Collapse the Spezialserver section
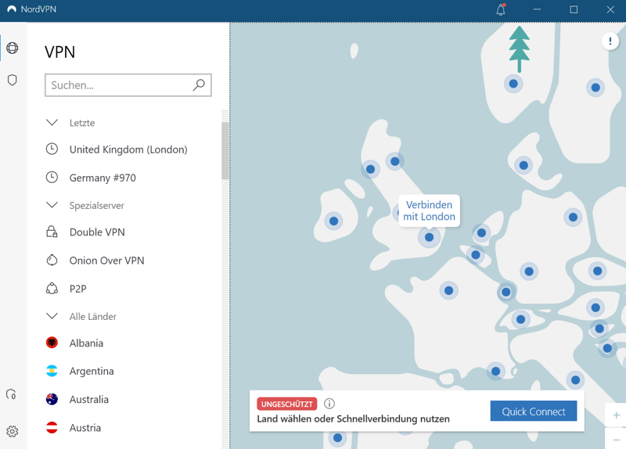626x449 pixels. (x=52, y=205)
